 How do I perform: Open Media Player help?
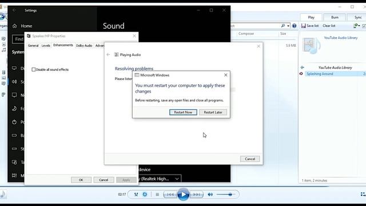pyautogui.click(x=294, y=26)
